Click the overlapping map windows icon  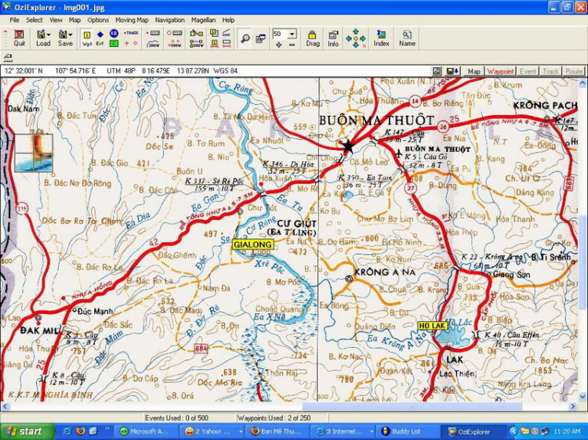coord(260,38)
